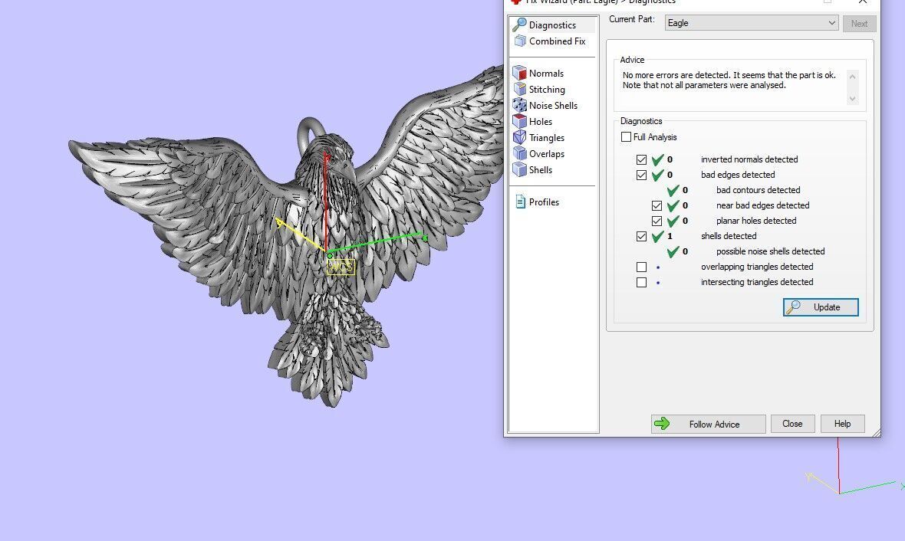
Task: Click the Noise Shells dotted icon
Action: coord(519,105)
